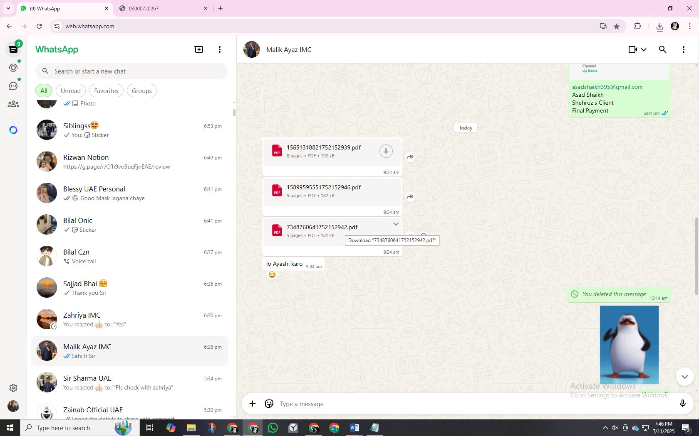Open Chrome menu three dots
Screen dimensions: 699x436
690,26
